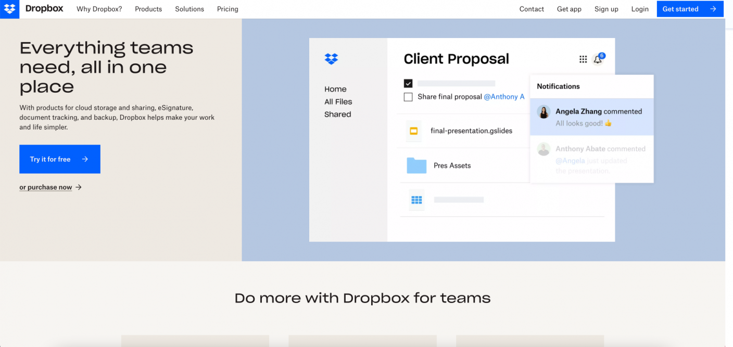
Task: Click the @Anthony A mention link
Action: pos(504,97)
